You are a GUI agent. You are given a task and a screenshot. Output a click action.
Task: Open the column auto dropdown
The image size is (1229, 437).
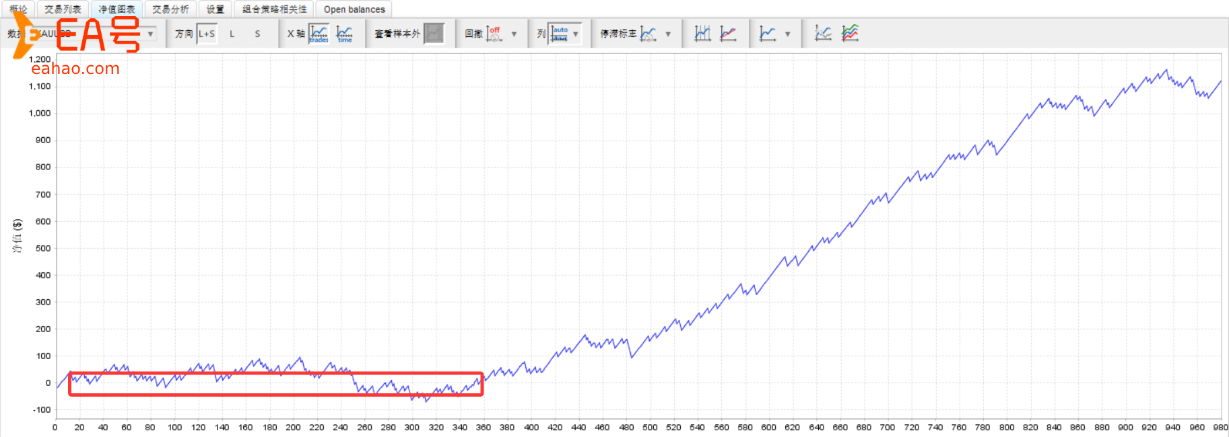(566, 34)
